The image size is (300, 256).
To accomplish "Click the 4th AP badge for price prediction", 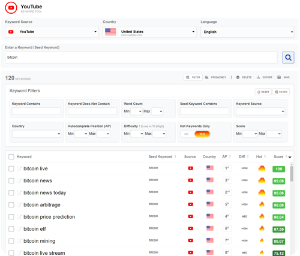I will 227,216.
